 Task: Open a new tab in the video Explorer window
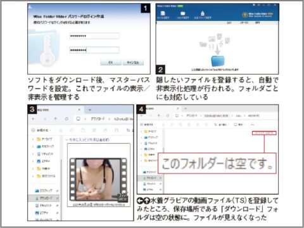[x=90, y=110]
